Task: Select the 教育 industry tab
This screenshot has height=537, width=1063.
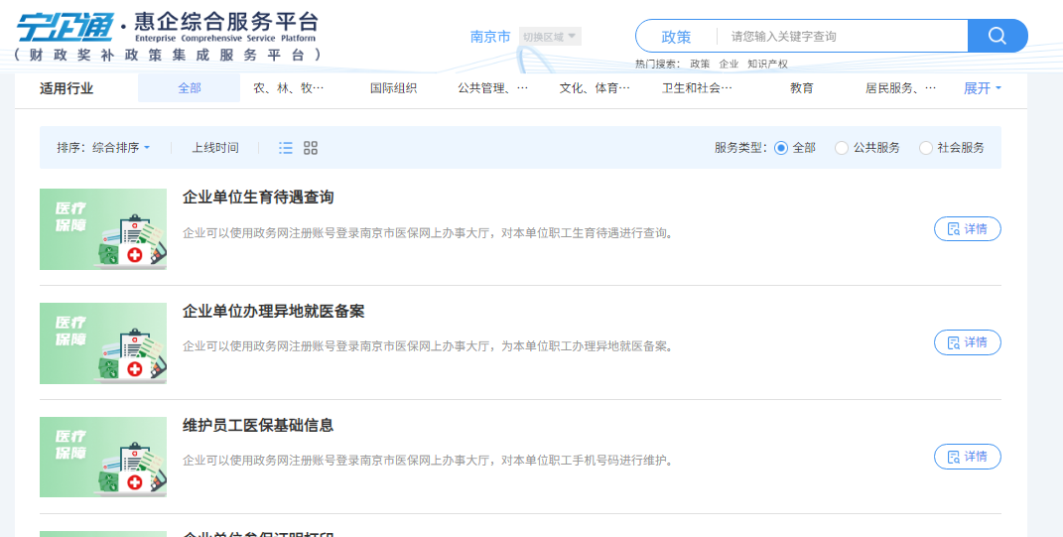Action: 801,88
